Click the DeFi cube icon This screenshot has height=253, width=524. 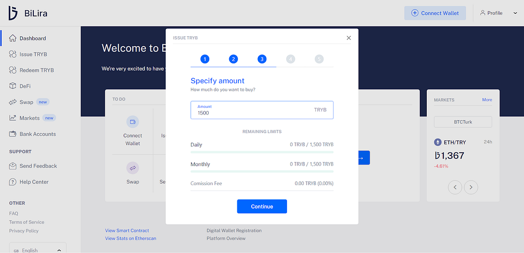click(13, 86)
